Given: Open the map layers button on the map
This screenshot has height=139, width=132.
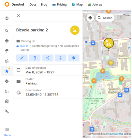Looking at the screenshot, I should point(90,18).
